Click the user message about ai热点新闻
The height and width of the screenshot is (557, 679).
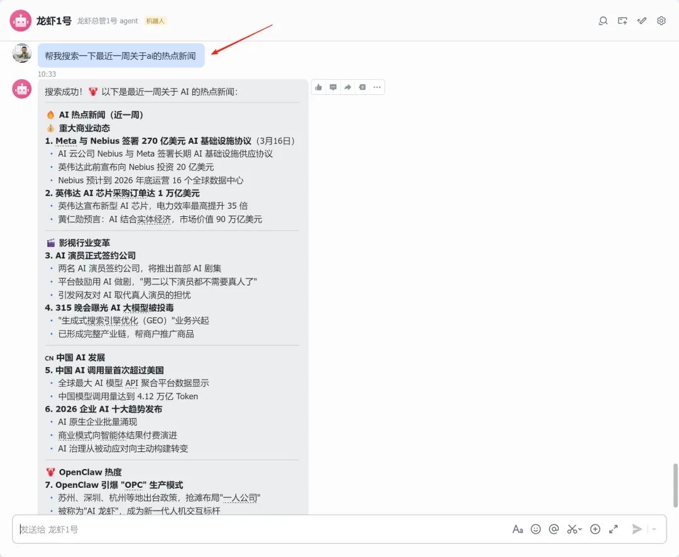tap(121, 55)
